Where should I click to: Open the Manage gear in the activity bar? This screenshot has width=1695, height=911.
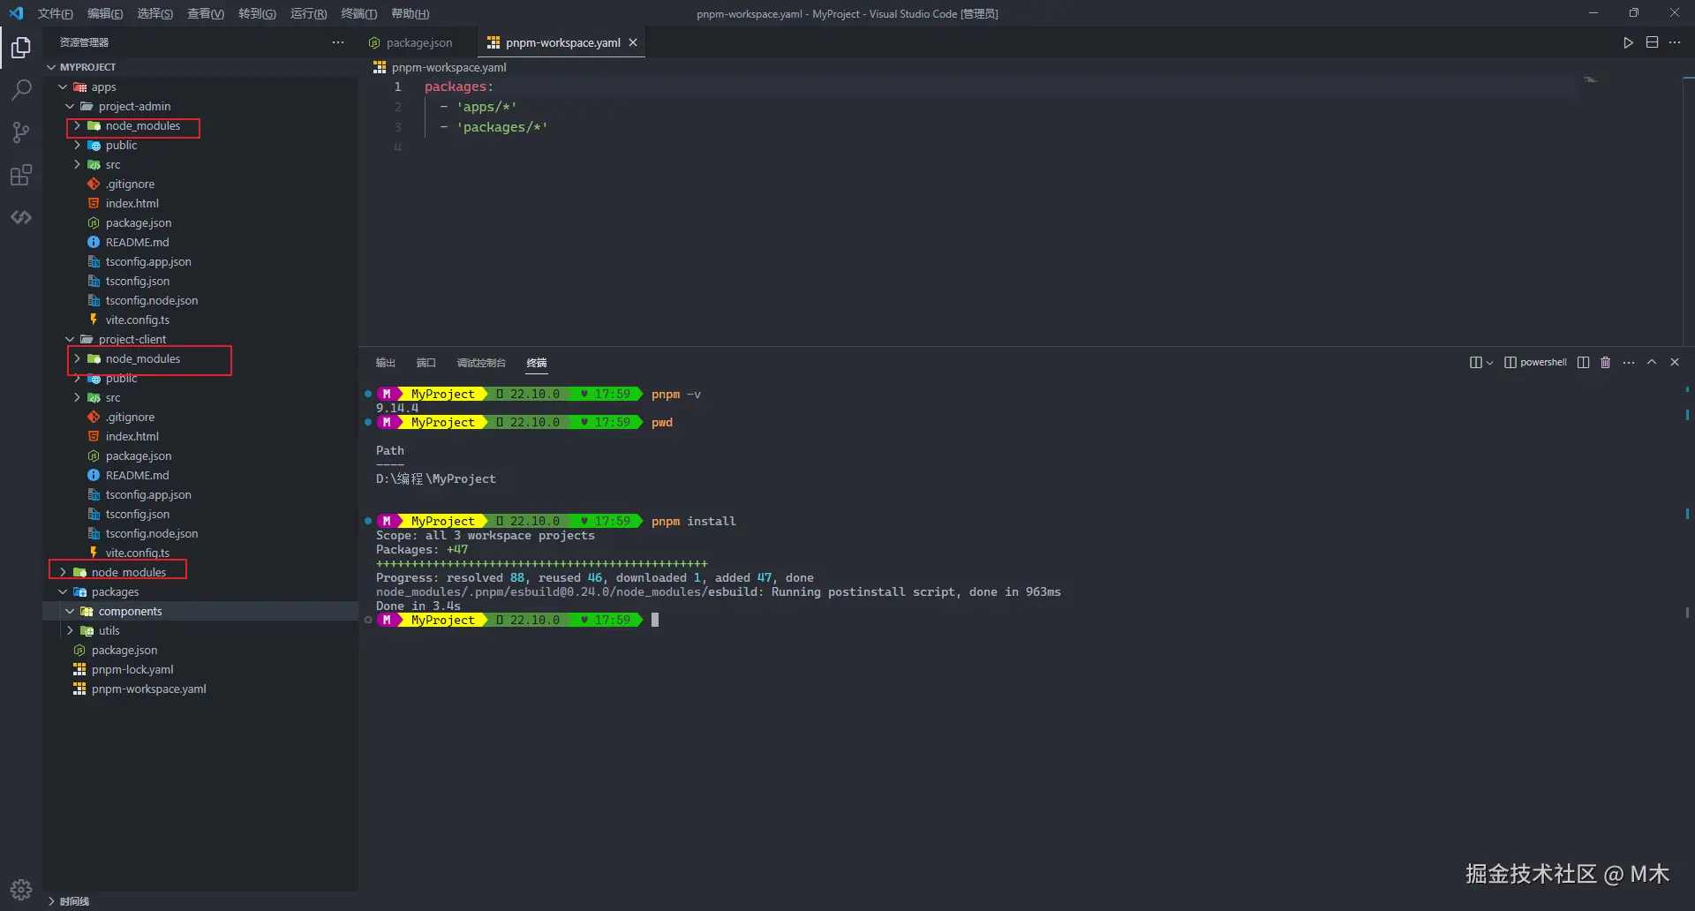click(21, 889)
